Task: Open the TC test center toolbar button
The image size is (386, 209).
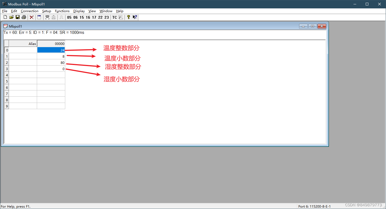Action: [115, 17]
